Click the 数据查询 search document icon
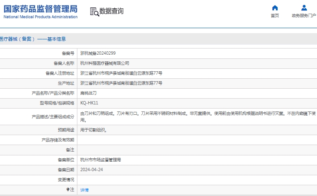Screen dimensions: 317x196 point(94,12)
